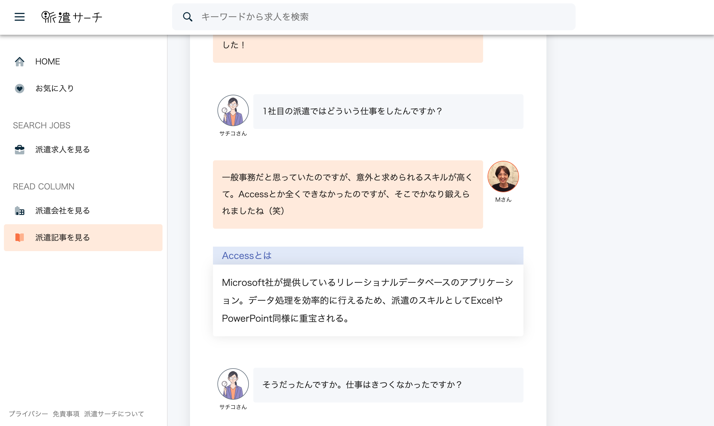Click the first サチコさん avatar illustration

pyautogui.click(x=233, y=110)
